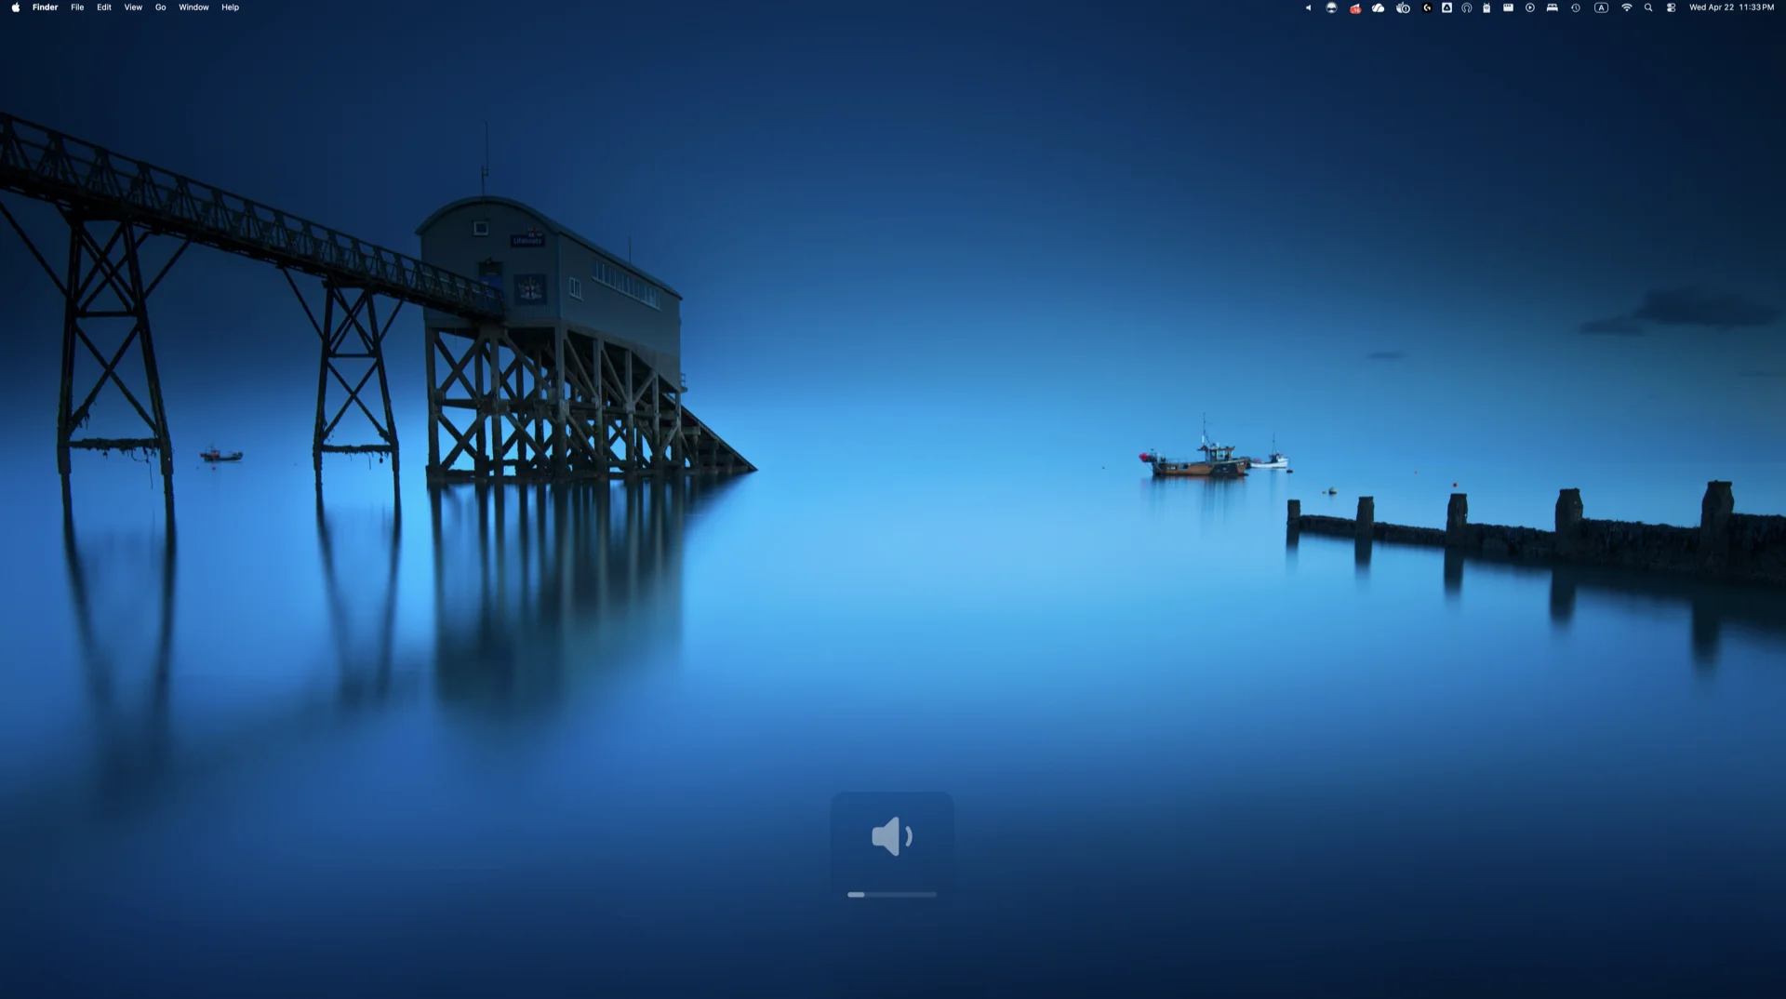This screenshot has height=999, width=1786.
Task: Open Spotlight search from the menu bar
Action: (x=1648, y=7)
